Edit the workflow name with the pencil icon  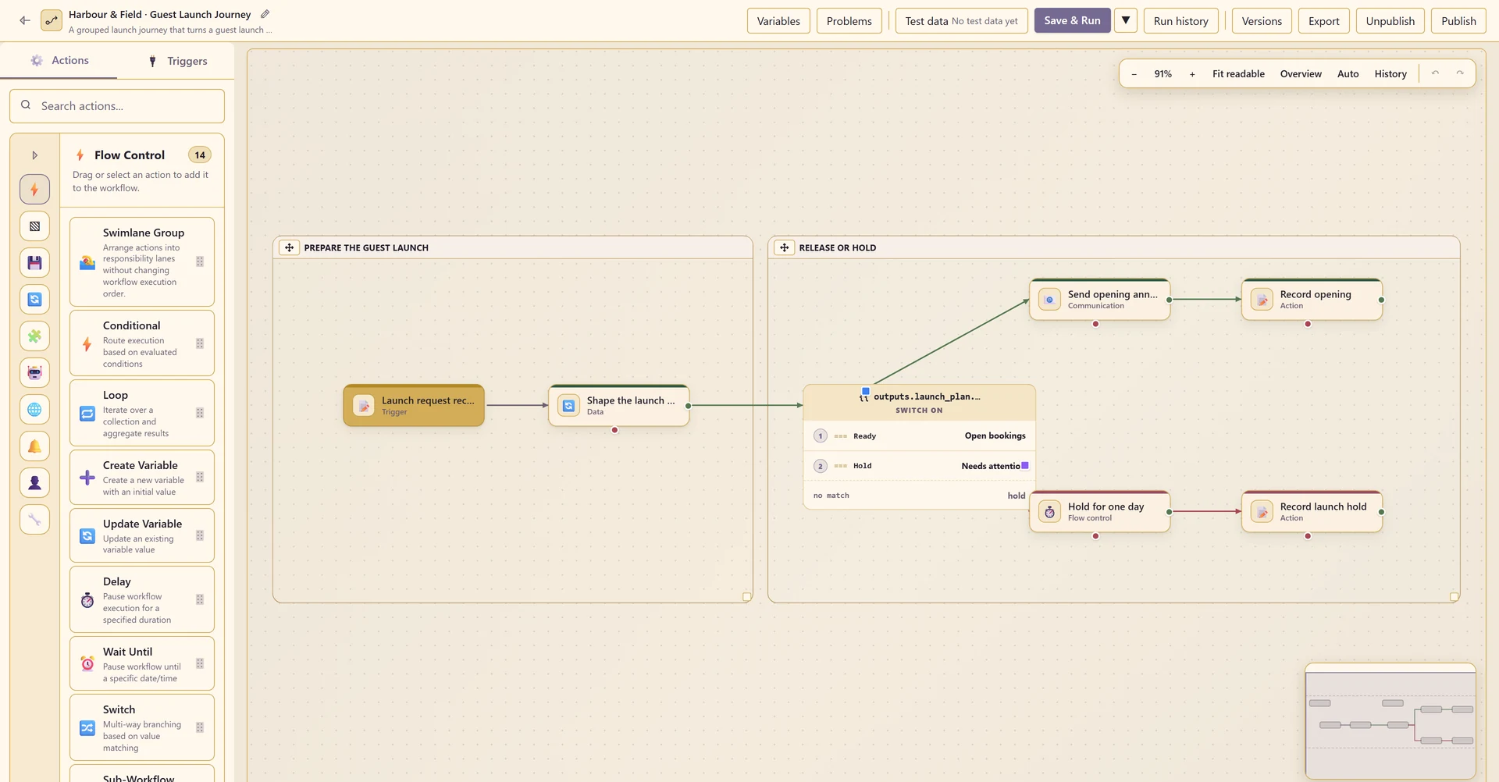tap(265, 14)
